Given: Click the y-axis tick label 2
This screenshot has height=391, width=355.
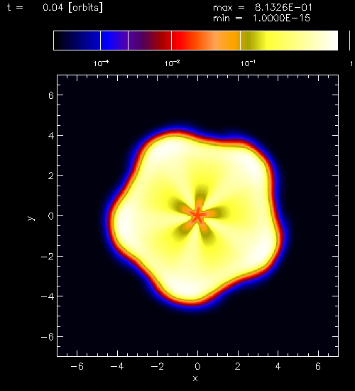Looking at the screenshot, I should pos(51,176).
